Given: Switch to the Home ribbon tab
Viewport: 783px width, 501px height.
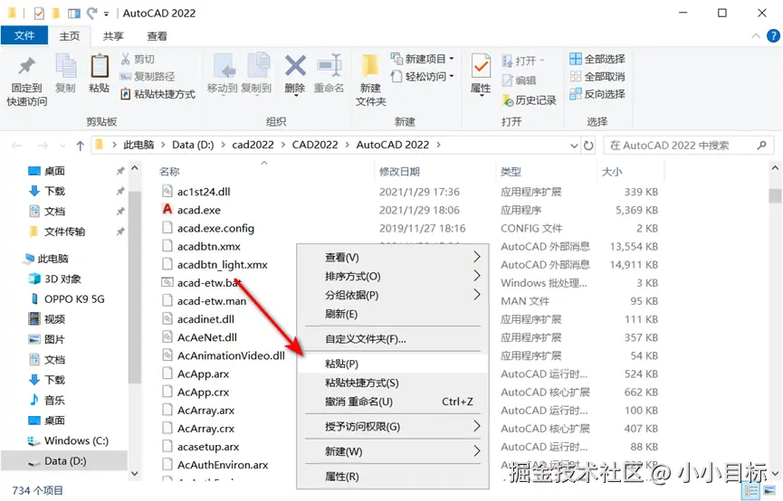Looking at the screenshot, I should pos(70,36).
